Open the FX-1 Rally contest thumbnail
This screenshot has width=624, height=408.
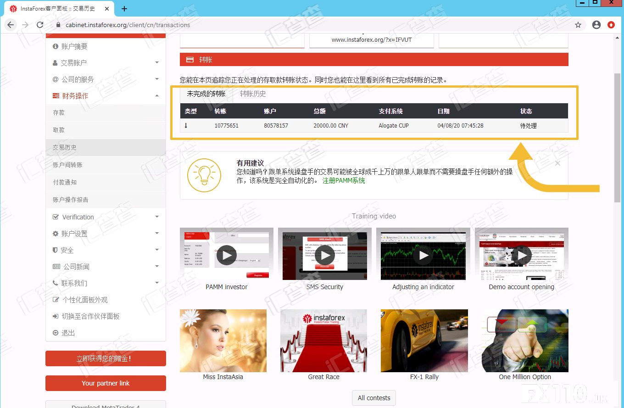(x=424, y=341)
